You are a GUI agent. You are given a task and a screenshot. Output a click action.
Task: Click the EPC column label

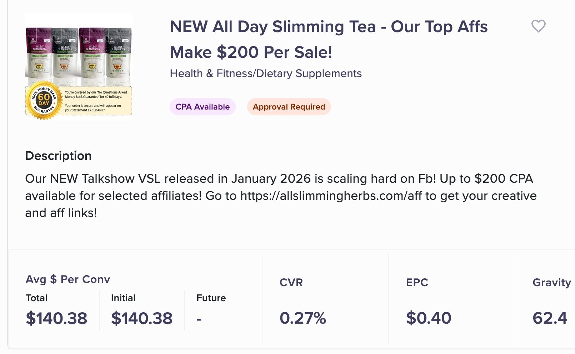tap(417, 282)
